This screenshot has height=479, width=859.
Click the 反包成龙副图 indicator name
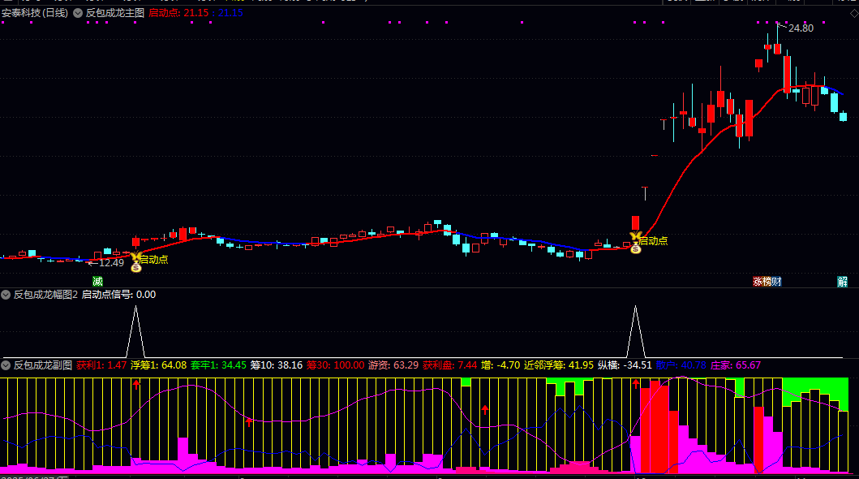point(43,365)
